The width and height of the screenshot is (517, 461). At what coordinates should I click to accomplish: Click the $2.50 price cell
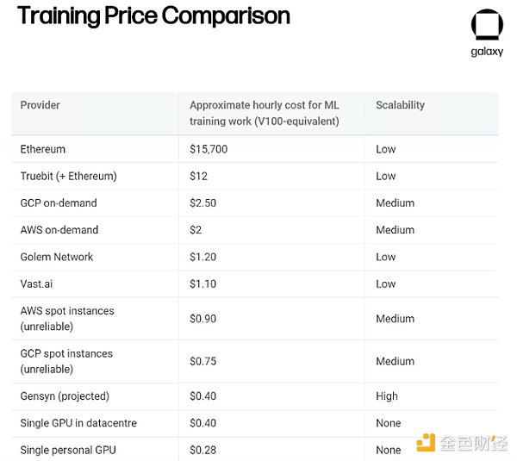[203, 202]
